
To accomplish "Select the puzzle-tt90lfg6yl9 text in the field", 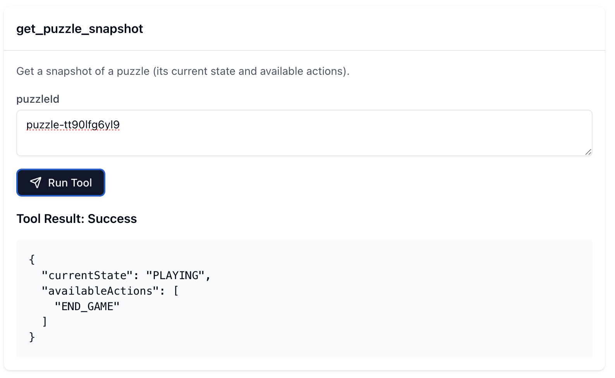I will pos(73,125).
